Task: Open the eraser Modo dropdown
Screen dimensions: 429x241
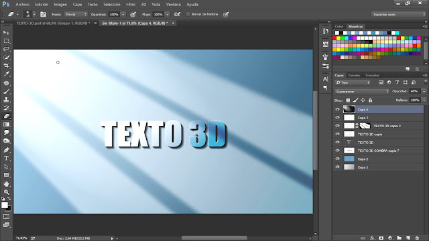Action: (x=76, y=14)
